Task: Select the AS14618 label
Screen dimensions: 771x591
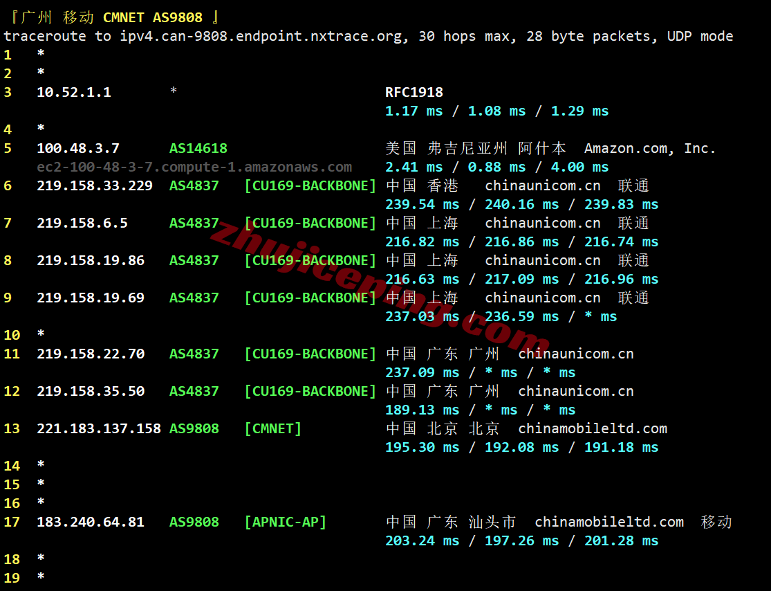Action: click(198, 149)
